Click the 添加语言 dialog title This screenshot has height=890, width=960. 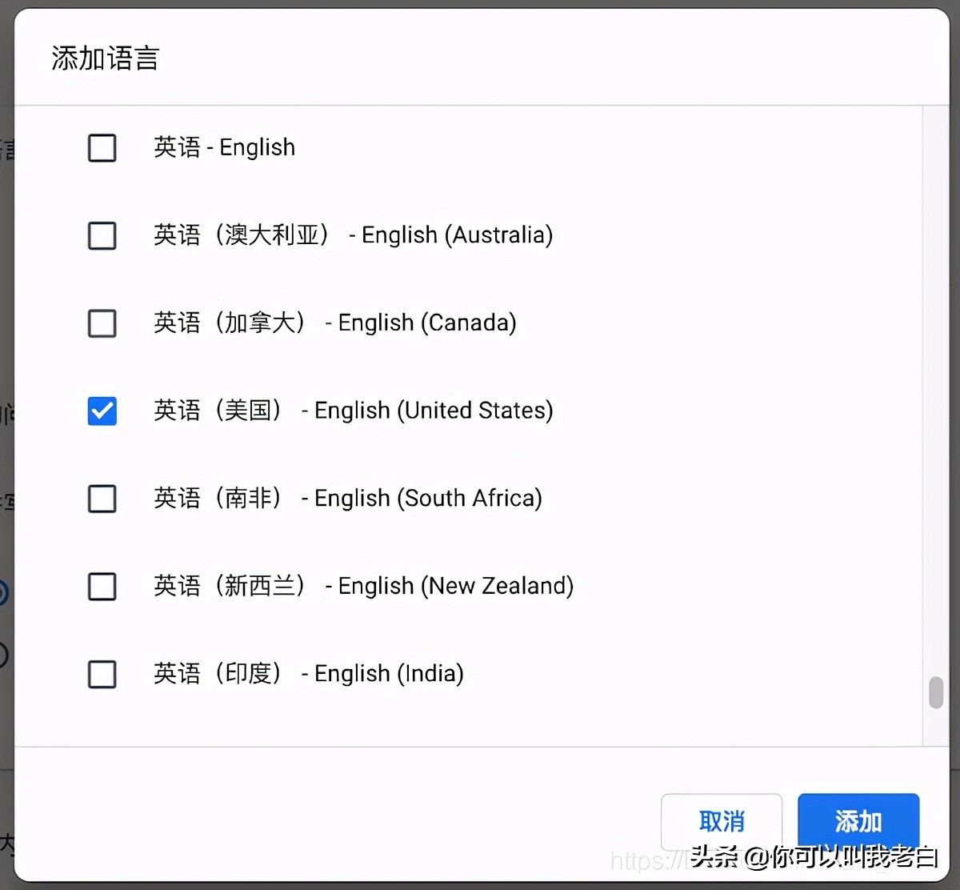pos(105,58)
